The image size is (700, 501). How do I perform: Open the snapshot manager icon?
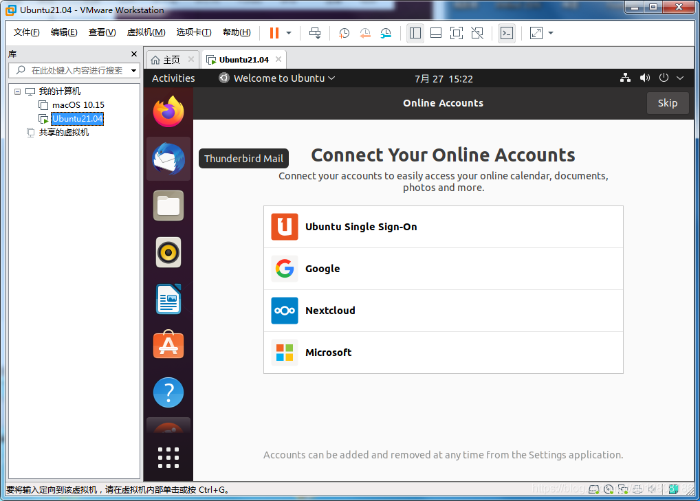tap(386, 32)
